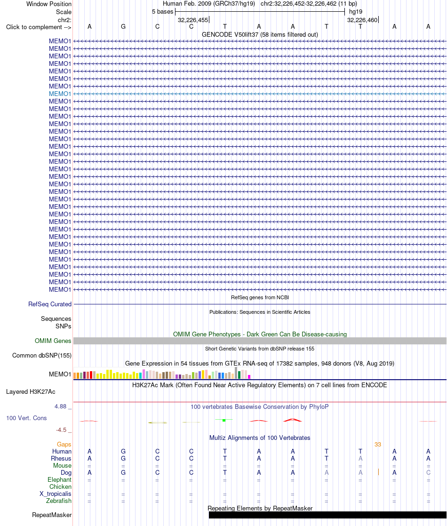The width and height of the screenshot is (447, 526).
Task: Select the Zebrafish alignment row label
Action: 59,501
